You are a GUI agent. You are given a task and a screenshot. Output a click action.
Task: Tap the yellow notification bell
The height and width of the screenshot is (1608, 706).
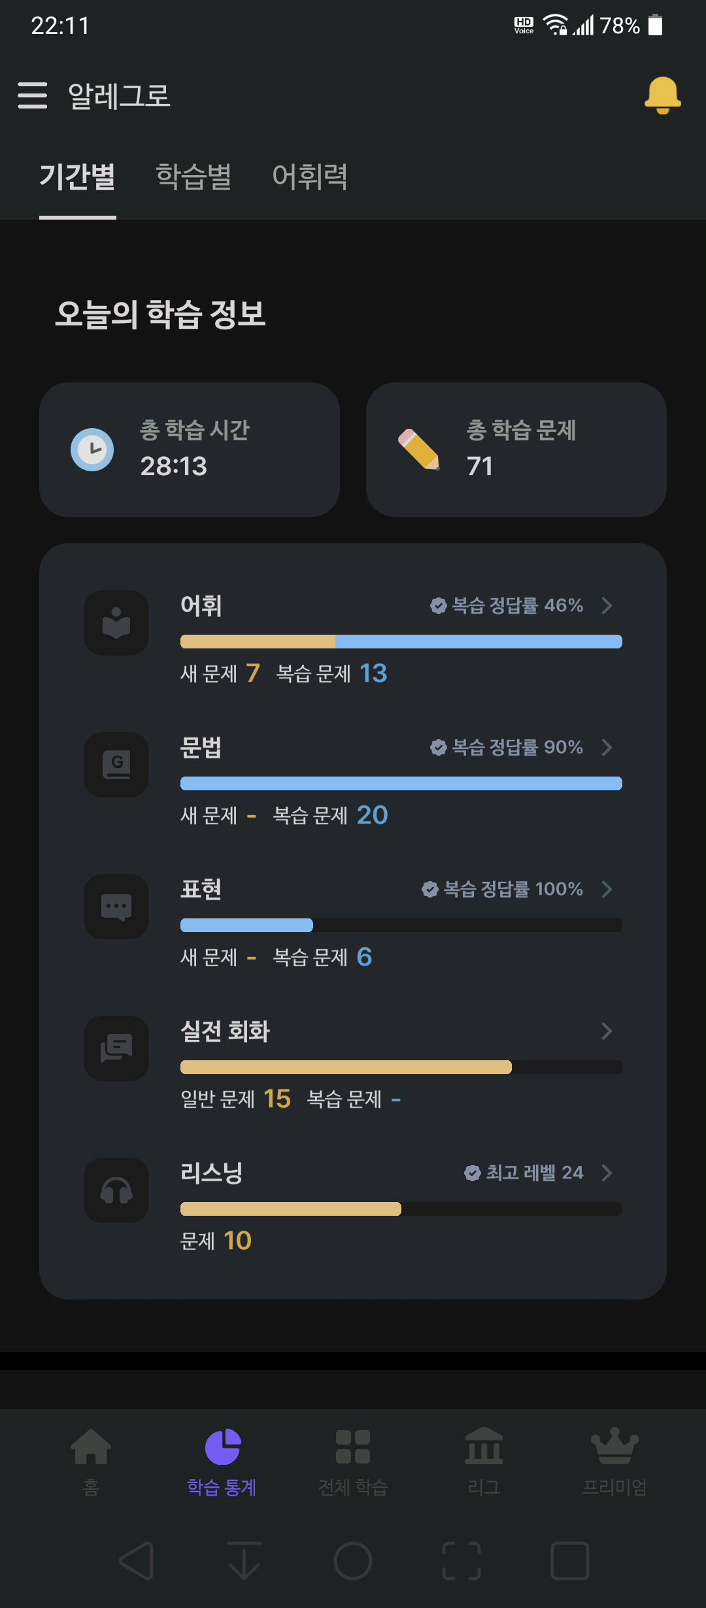pos(662,95)
